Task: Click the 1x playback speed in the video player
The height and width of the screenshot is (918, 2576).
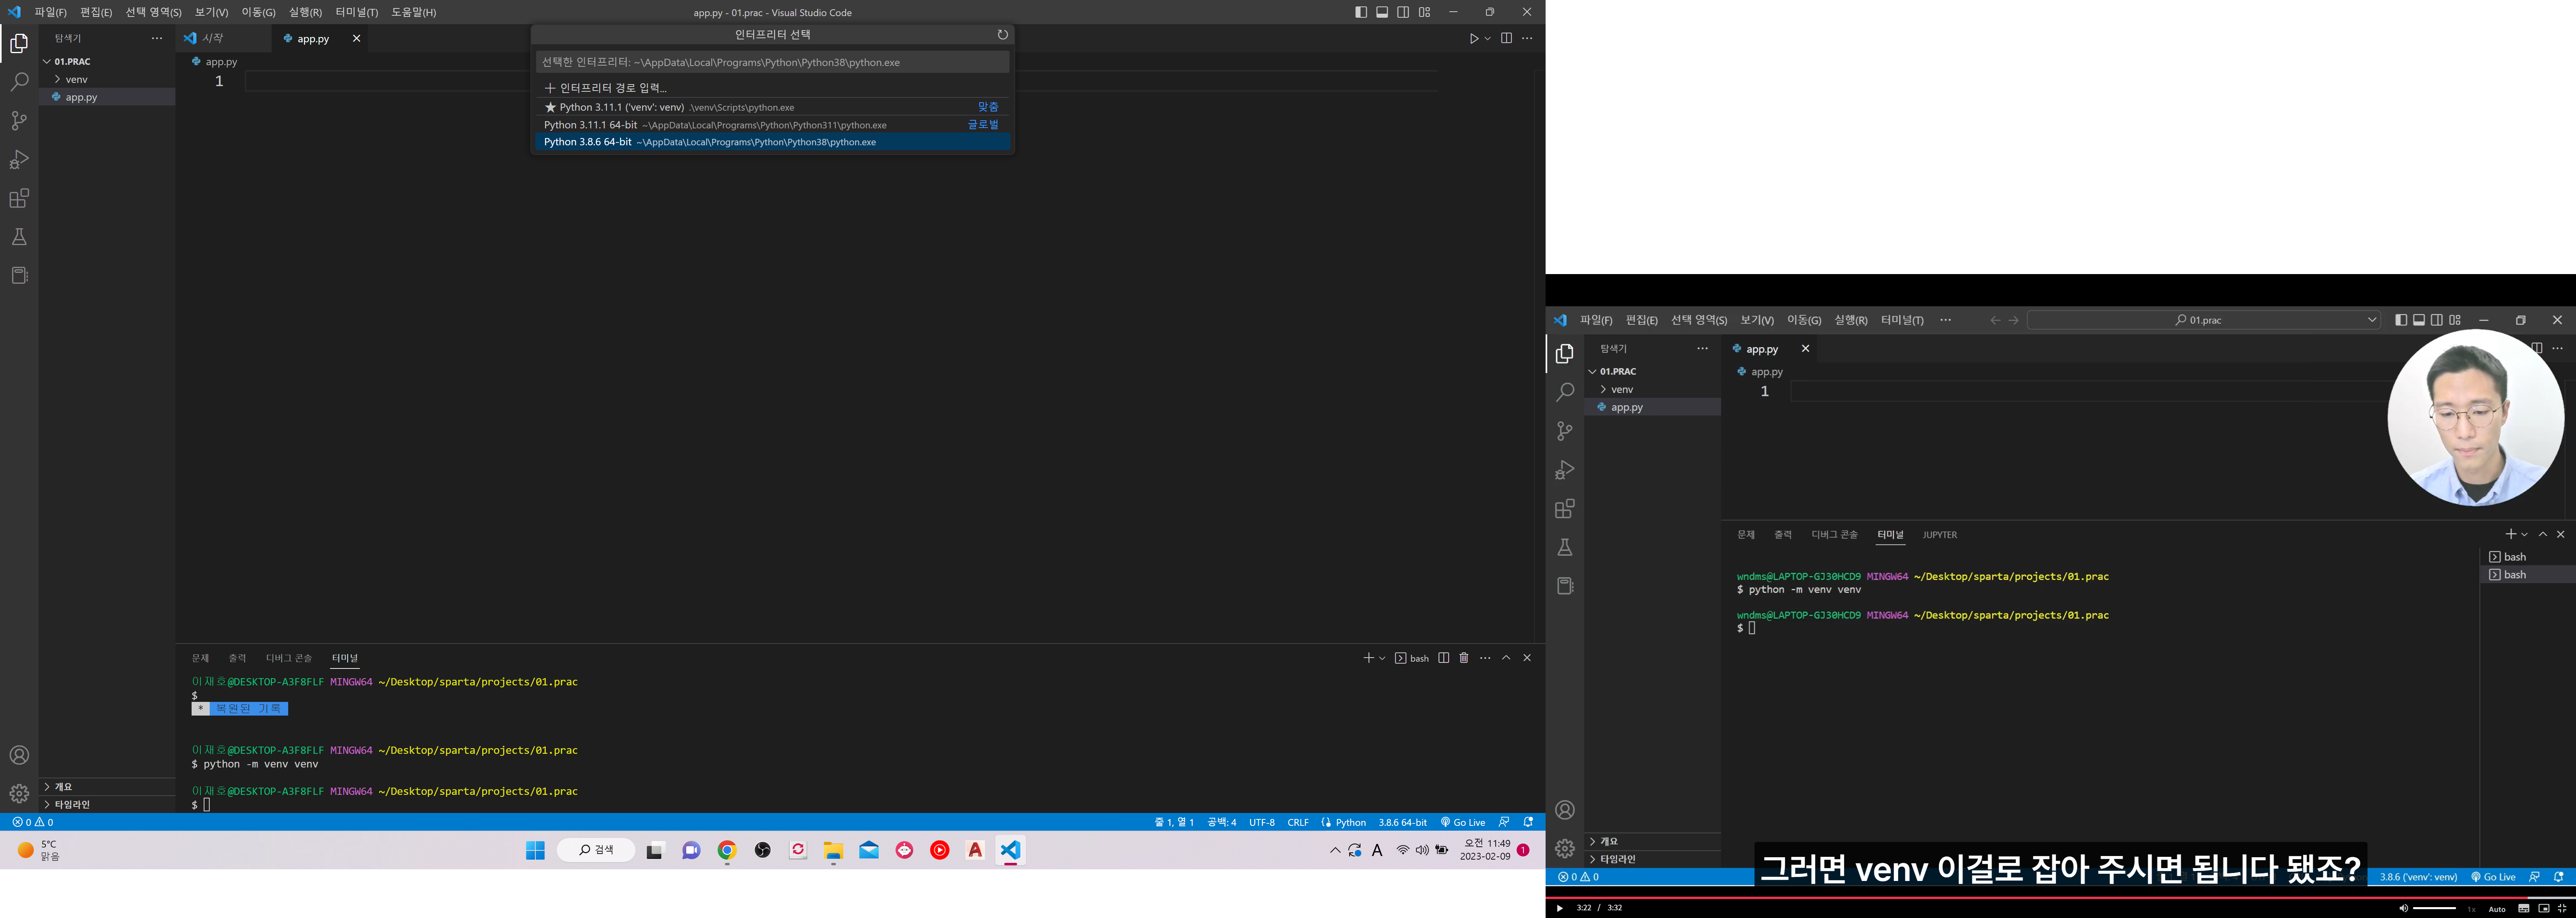Action: [2471, 909]
